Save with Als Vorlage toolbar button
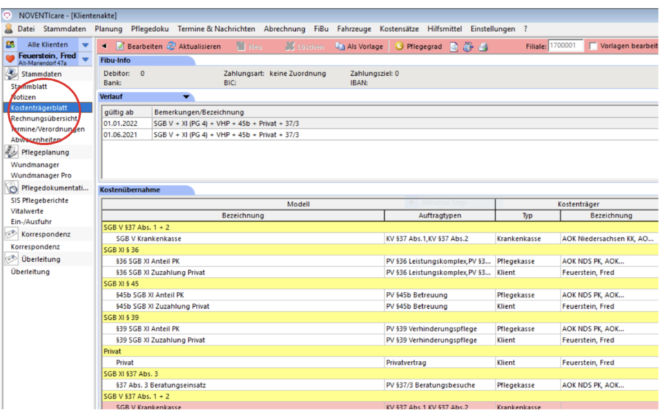This screenshot has width=660, height=411. click(359, 46)
